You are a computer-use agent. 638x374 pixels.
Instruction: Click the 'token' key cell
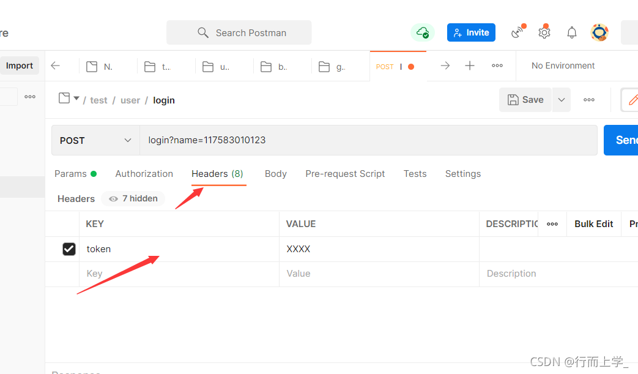click(179, 249)
